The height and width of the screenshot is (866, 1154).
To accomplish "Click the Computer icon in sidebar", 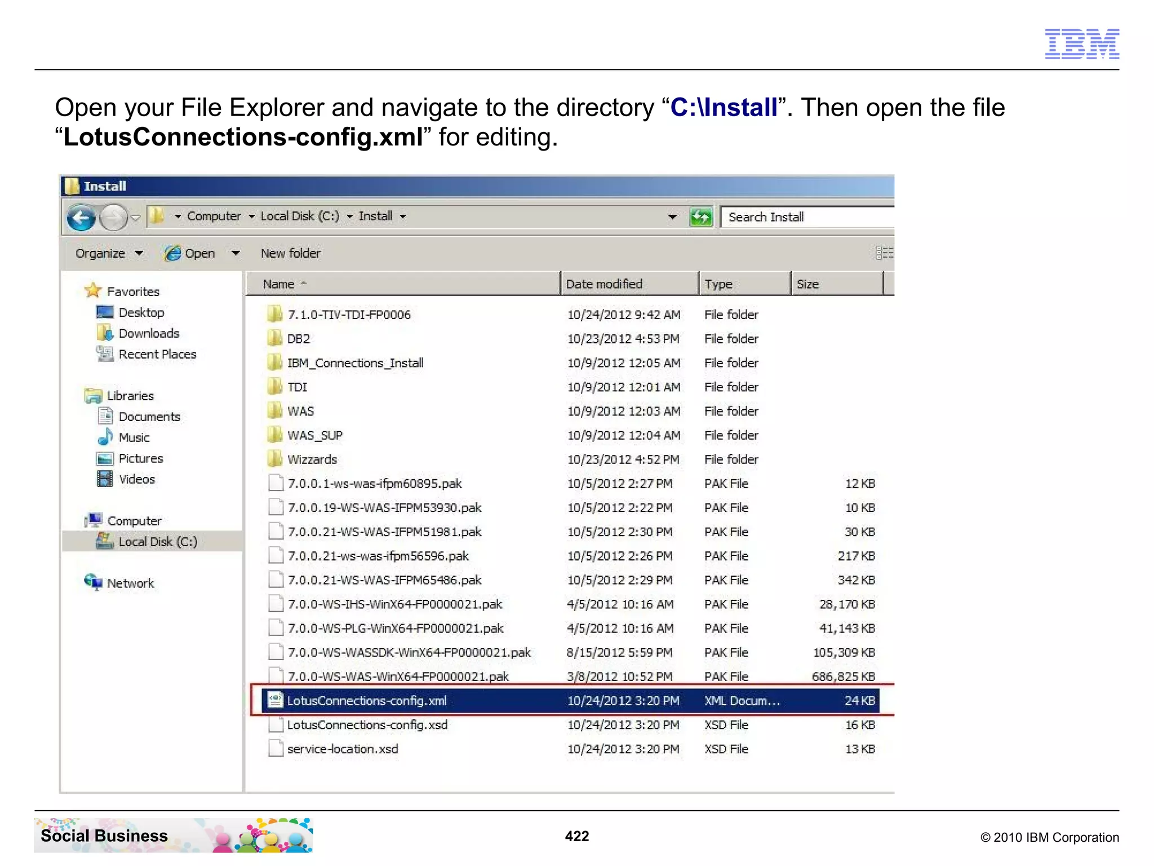I will pos(94,520).
